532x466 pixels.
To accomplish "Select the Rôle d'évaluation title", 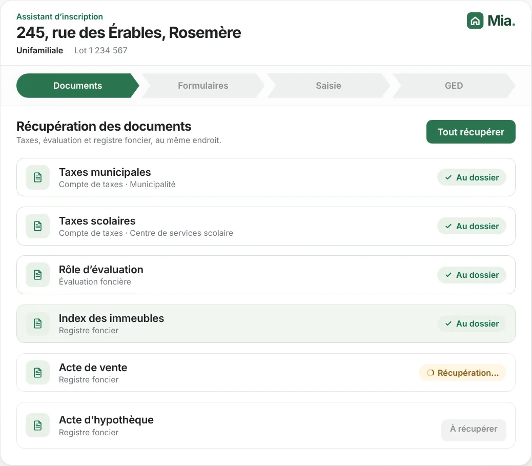I will pyautogui.click(x=101, y=270).
